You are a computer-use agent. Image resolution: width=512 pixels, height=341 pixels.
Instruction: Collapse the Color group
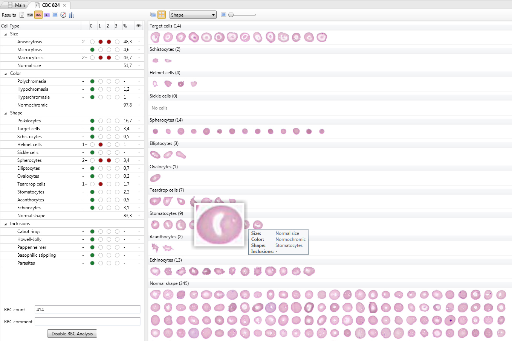(6, 73)
